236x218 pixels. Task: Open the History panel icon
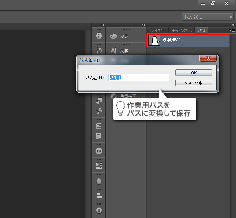tap(98, 51)
